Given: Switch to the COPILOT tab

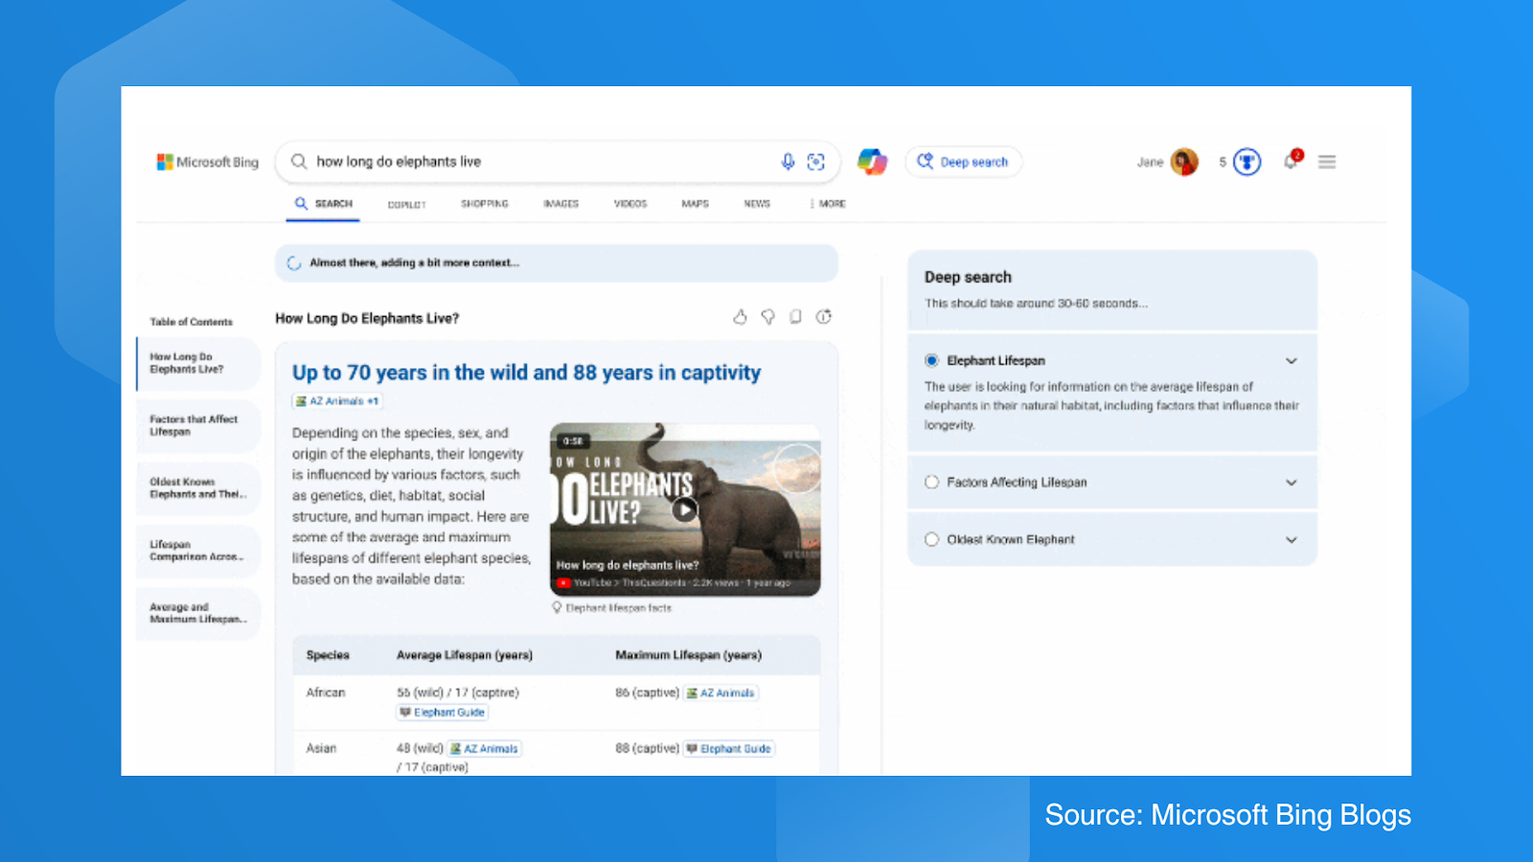Looking at the screenshot, I should pyautogui.click(x=406, y=205).
